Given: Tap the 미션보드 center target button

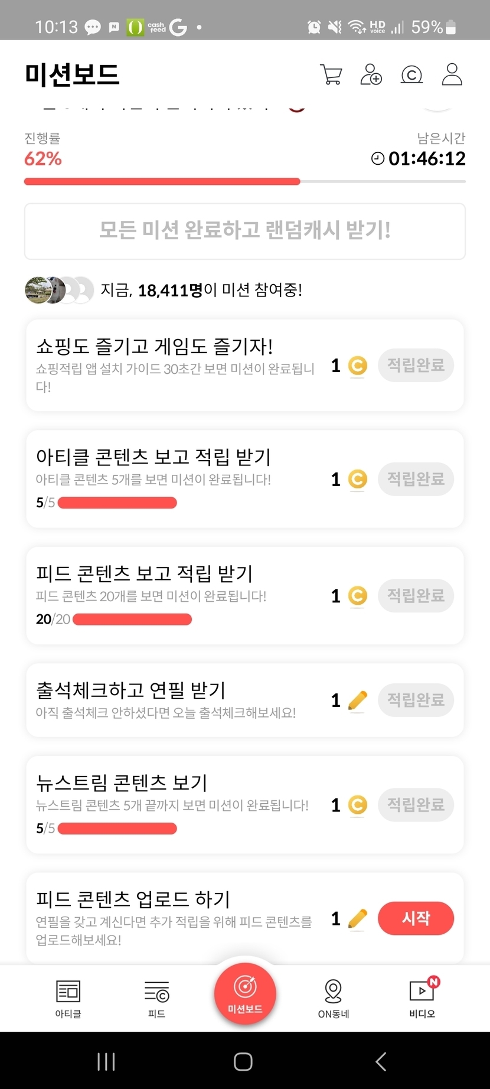Looking at the screenshot, I should click(245, 993).
